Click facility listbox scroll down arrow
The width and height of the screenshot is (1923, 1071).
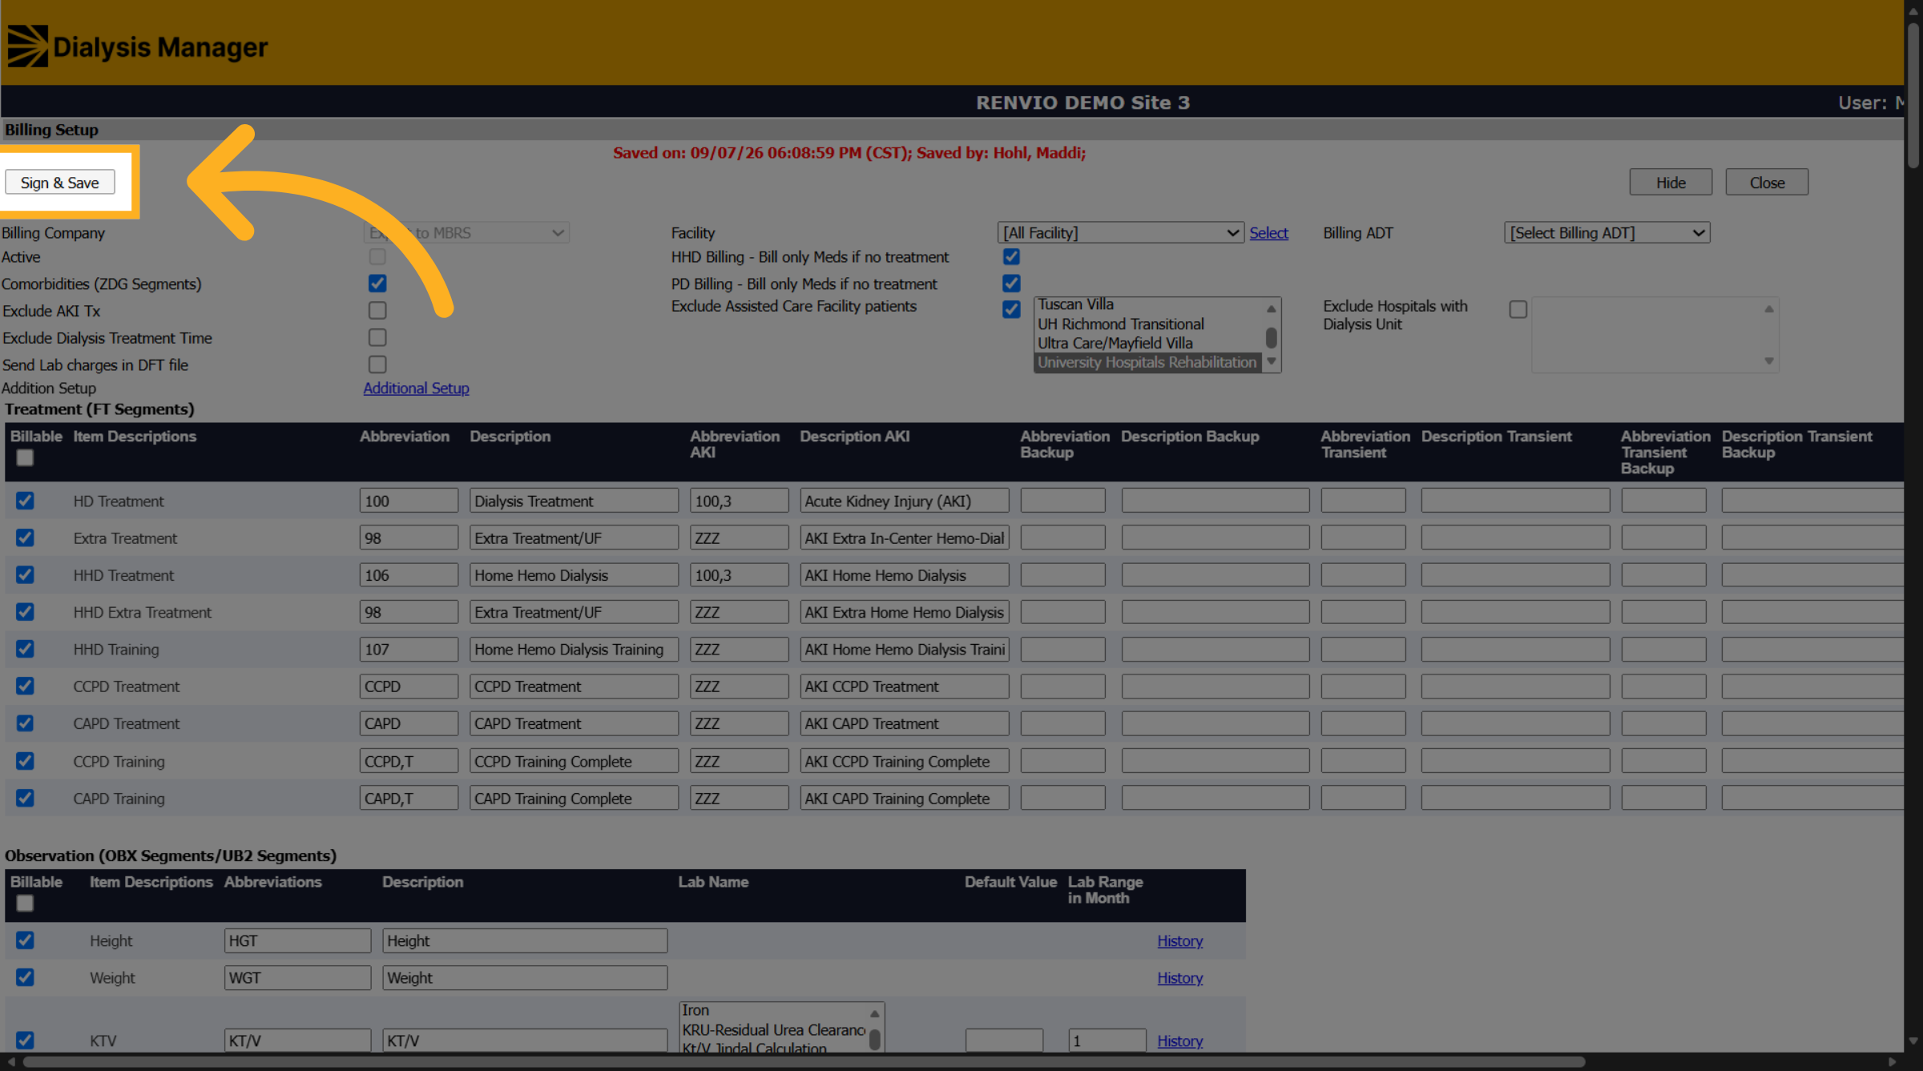[1272, 361]
